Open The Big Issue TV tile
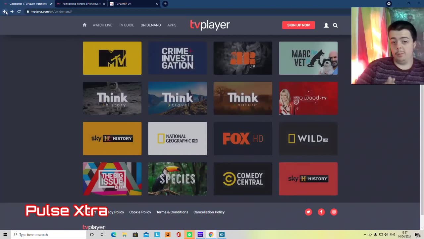 (x=112, y=179)
